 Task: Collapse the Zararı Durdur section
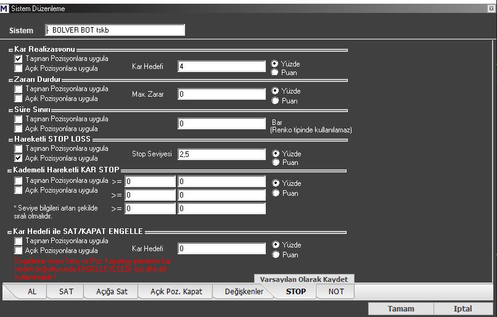click(x=10, y=81)
